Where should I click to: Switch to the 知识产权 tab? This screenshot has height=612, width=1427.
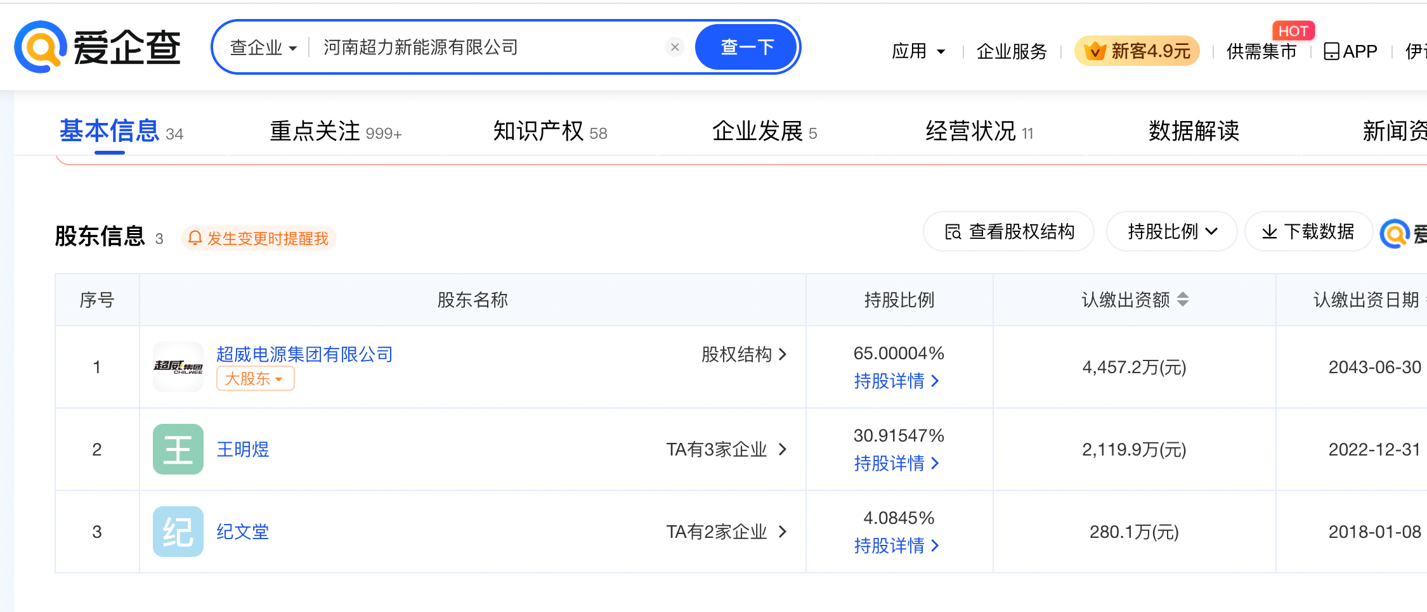click(550, 131)
